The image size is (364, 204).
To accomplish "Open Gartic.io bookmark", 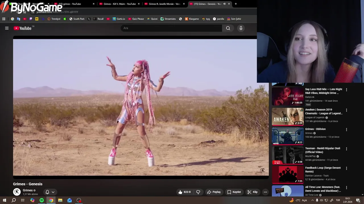I will click(119, 19).
